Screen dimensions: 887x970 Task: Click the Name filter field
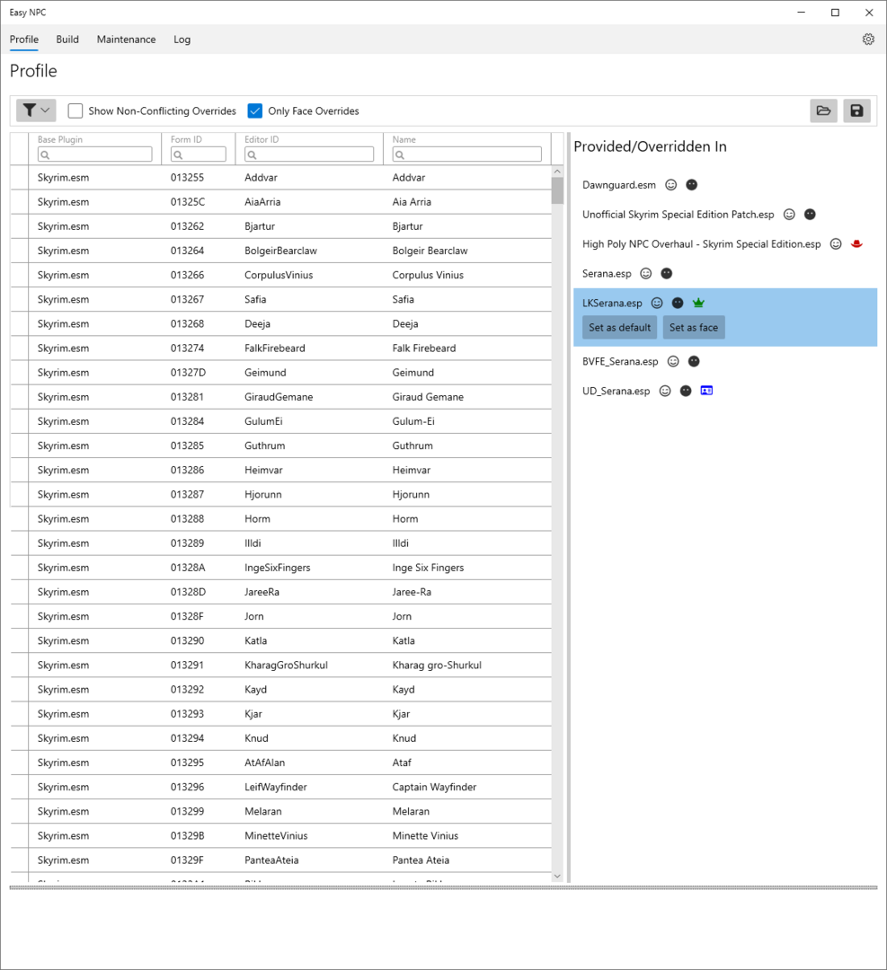pos(466,154)
